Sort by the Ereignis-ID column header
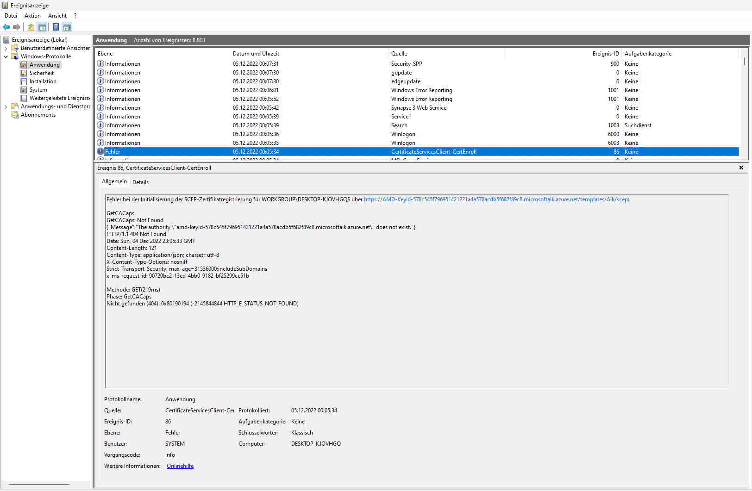 coord(563,54)
